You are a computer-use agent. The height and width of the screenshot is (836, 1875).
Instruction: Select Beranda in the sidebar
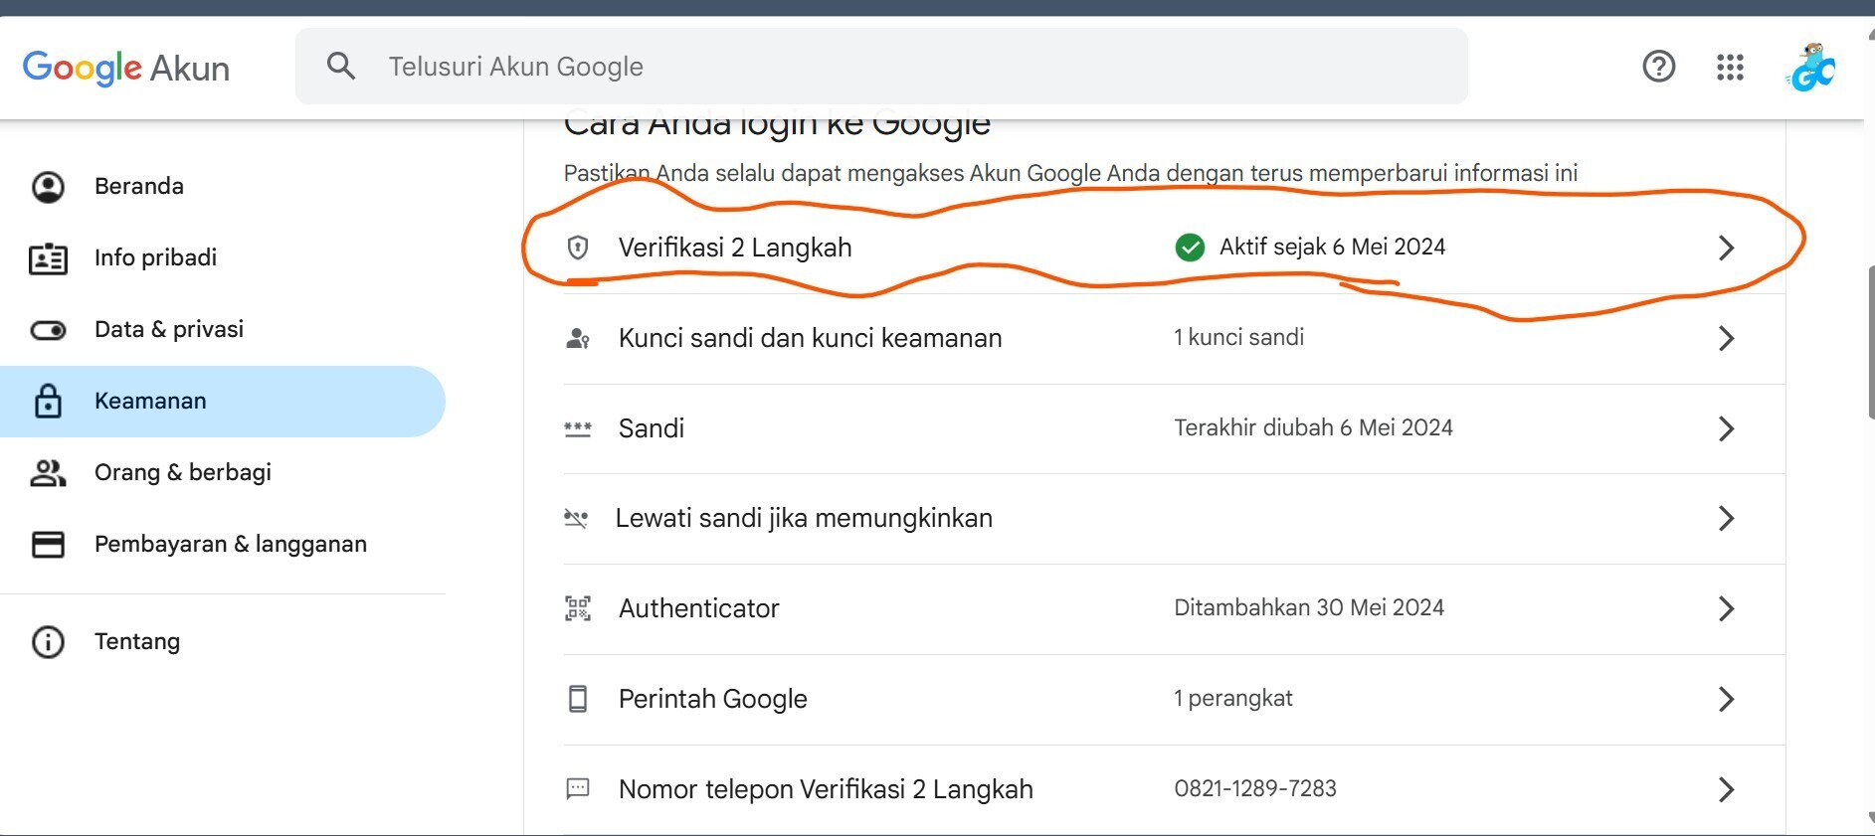point(223,187)
